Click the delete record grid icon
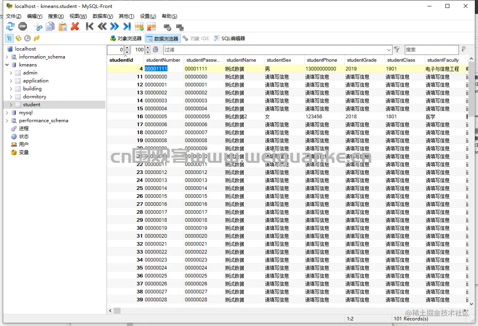The image size is (478, 326). pos(152,27)
